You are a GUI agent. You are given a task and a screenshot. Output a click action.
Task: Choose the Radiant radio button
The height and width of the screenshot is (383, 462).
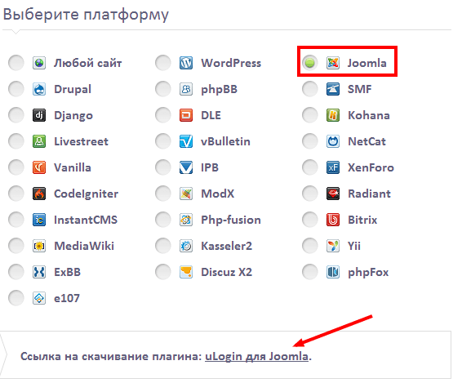pyautogui.click(x=309, y=194)
